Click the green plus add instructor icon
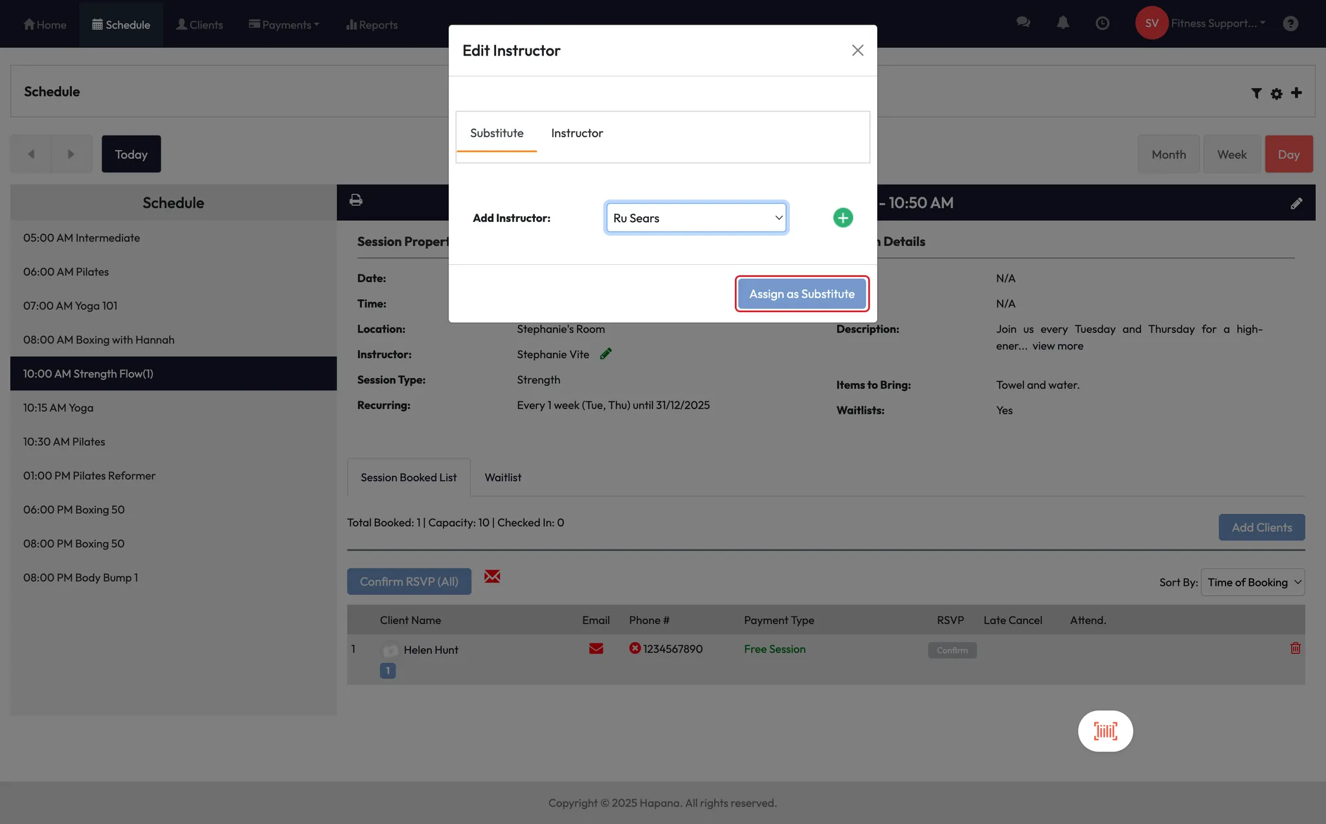Image resolution: width=1326 pixels, height=824 pixels. (x=842, y=217)
